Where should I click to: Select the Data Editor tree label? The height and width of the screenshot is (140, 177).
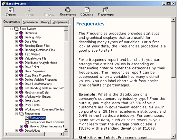pyautogui.click(x=32, y=67)
